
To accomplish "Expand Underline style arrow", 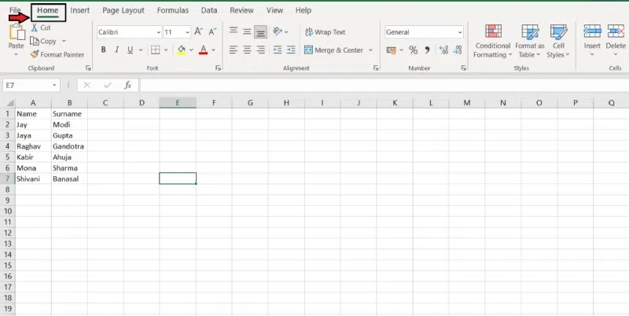I will point(141,50).
